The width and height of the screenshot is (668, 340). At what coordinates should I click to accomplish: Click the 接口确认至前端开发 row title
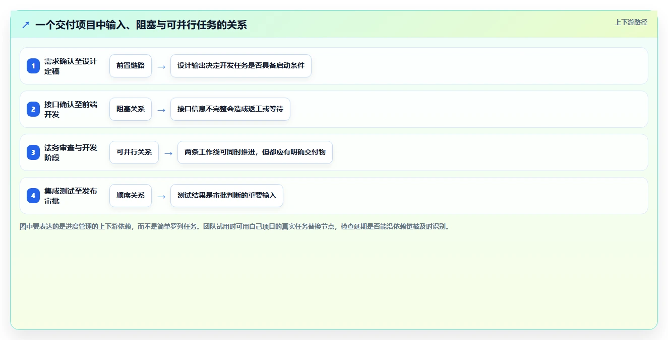pyautogui.click(x=71, y=109)
